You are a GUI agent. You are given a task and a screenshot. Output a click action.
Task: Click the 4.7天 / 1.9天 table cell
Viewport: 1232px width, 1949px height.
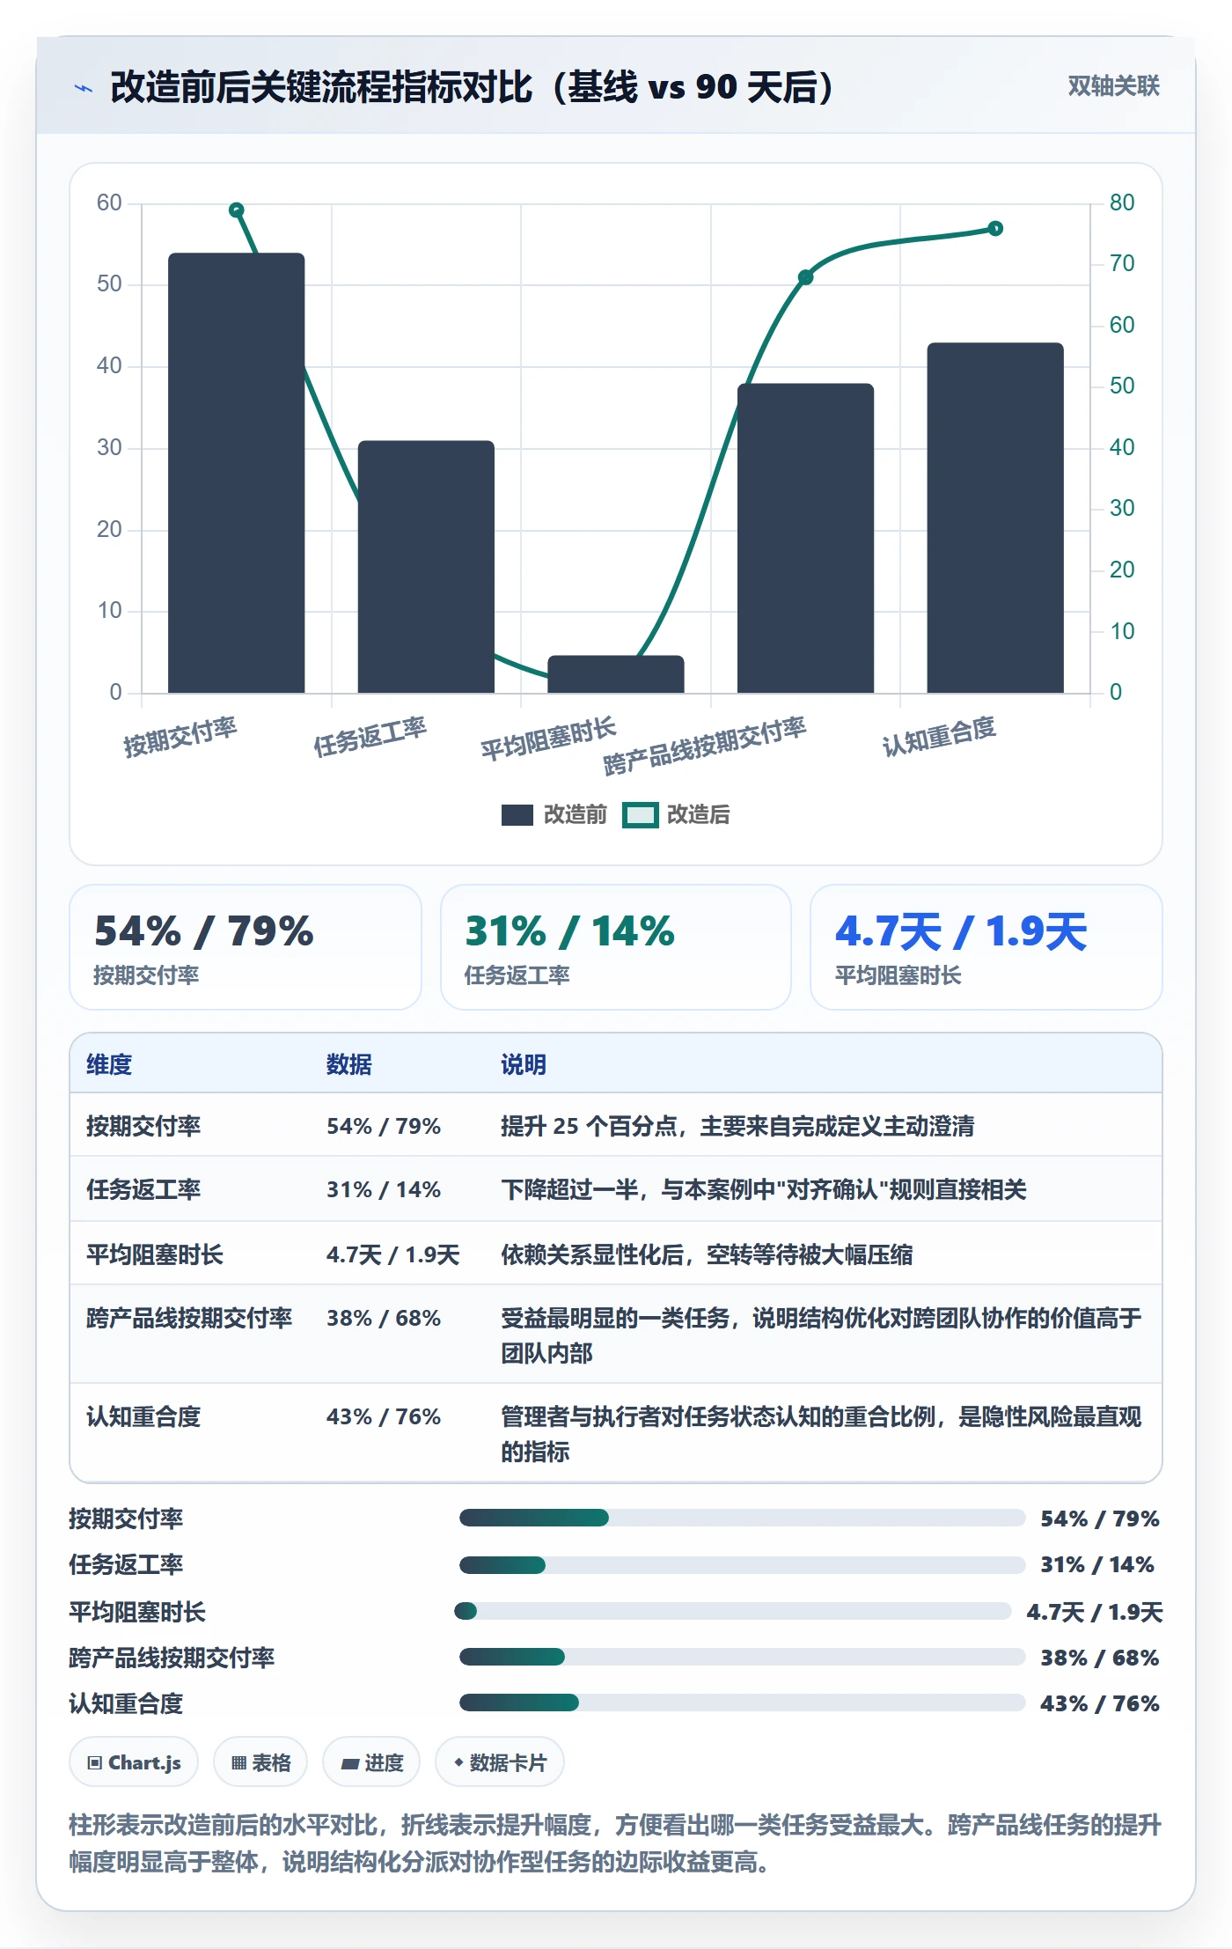(392, 1254)
